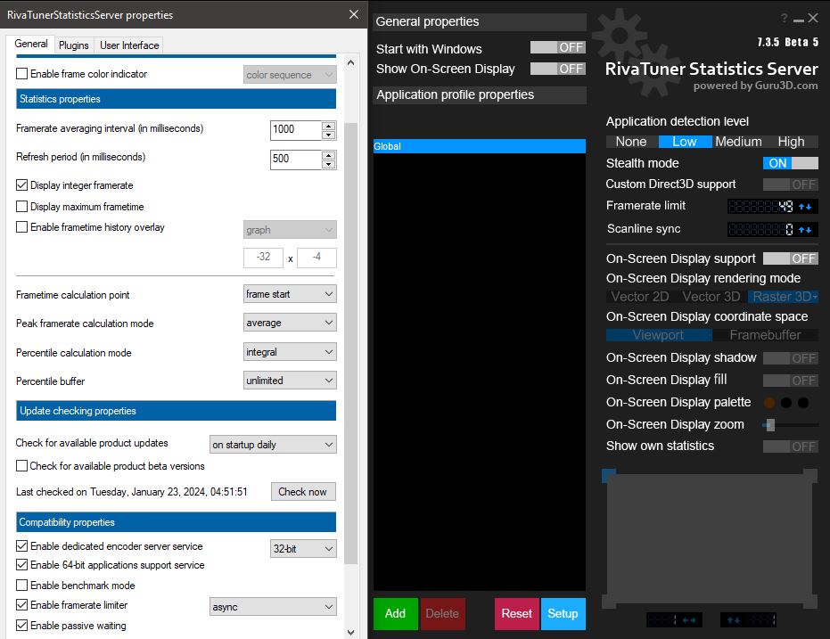
Task: Click the properties scrollbar down arrow
Action: coord(351,632)
